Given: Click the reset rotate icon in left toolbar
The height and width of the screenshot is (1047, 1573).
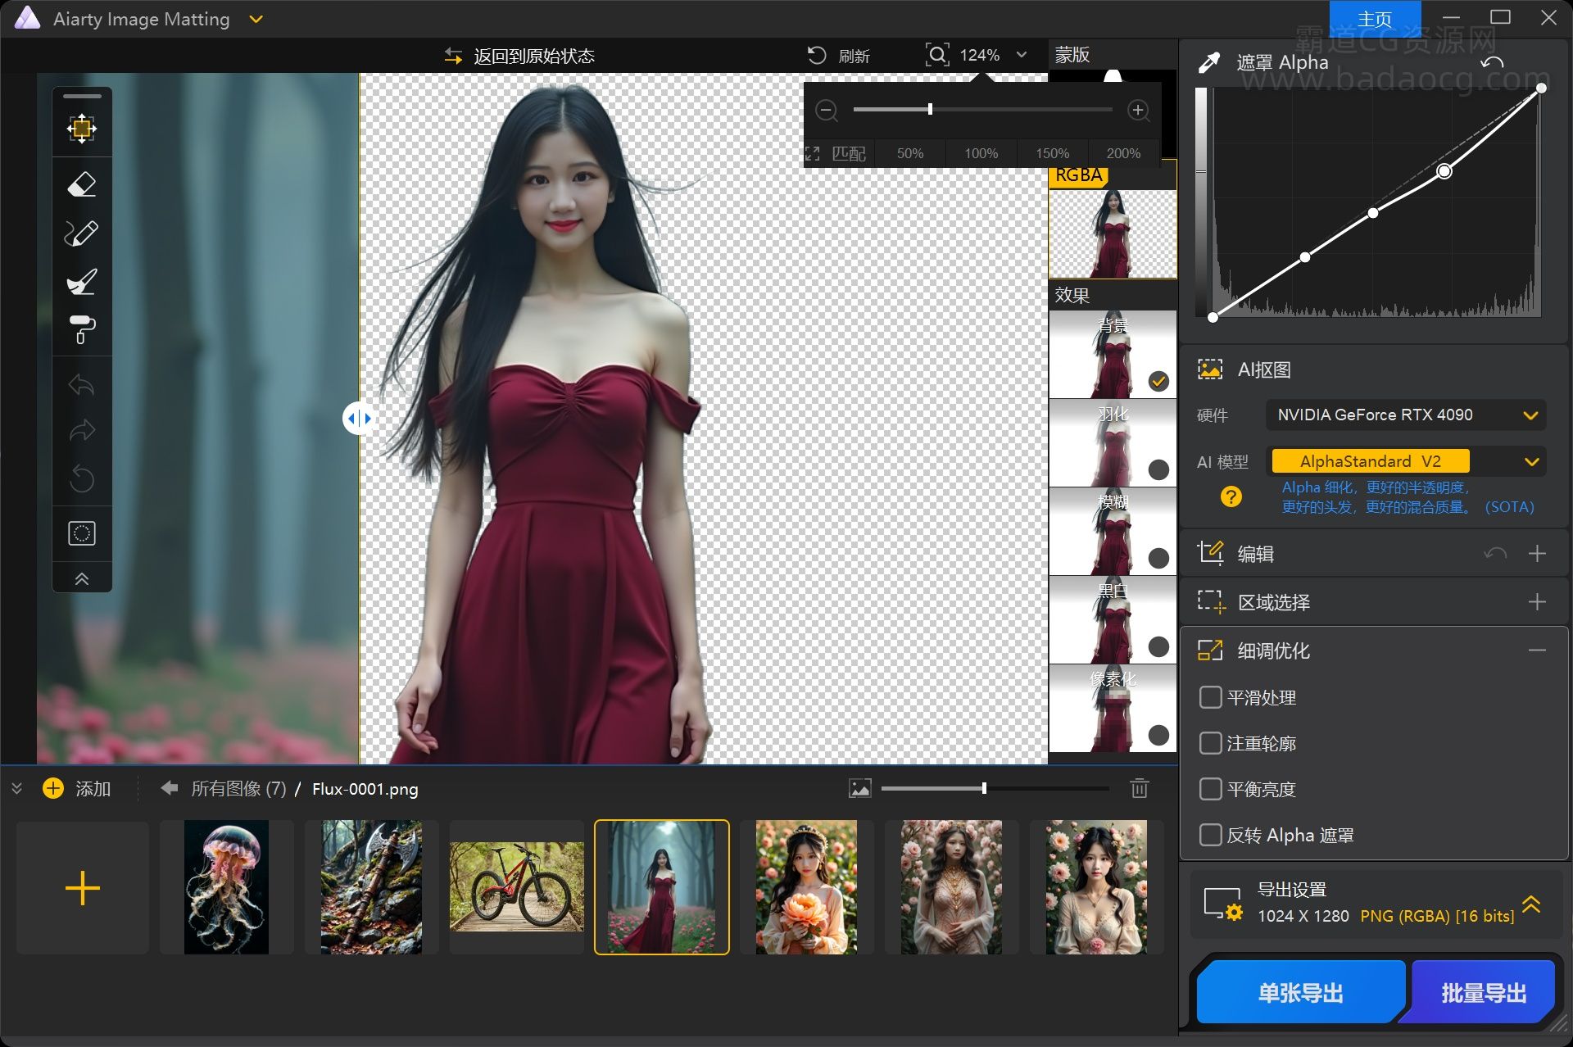Looking at the screenshot, I should tap(82, 478).
